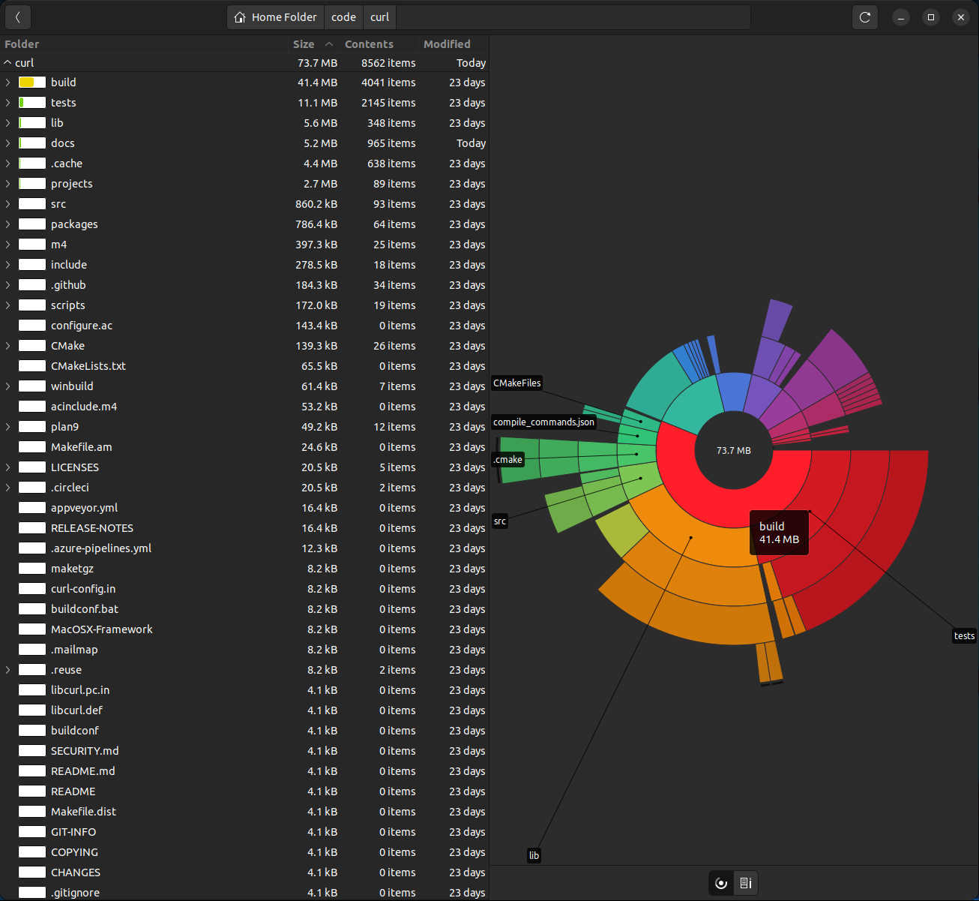Go back with the header arrow
The image size is (979, 901).
(17, 17)
